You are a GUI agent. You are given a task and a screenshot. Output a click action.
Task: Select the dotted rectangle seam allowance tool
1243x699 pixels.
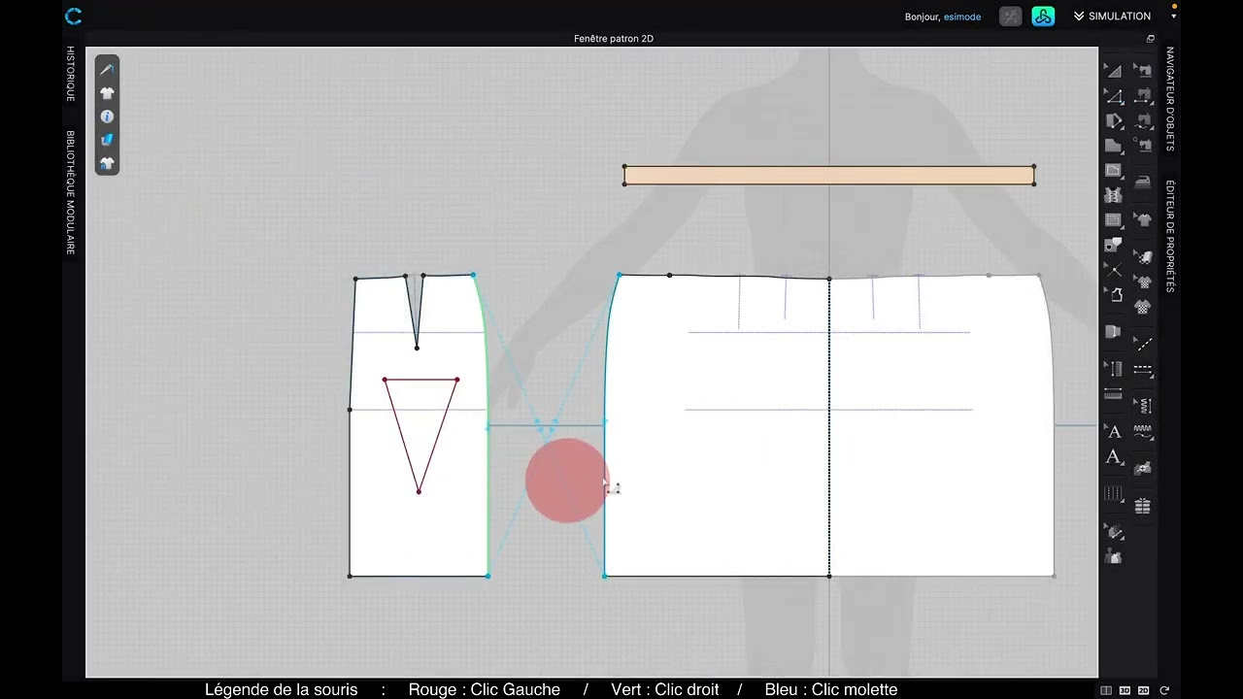[x=1114, y=220]
